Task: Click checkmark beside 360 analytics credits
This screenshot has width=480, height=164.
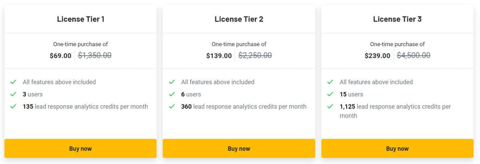Action: (172, 107)
